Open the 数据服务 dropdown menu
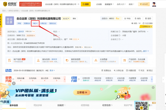The image size is (166, 110). click(110, 4)
